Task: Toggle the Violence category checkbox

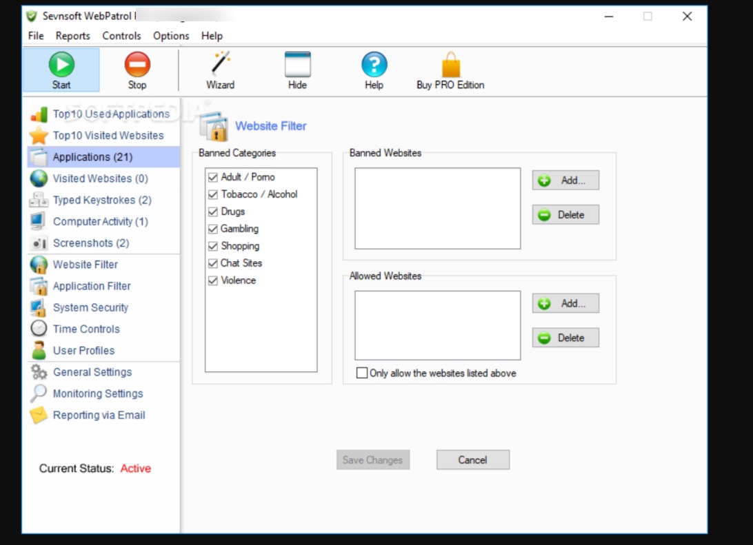Action: (213, 281)
